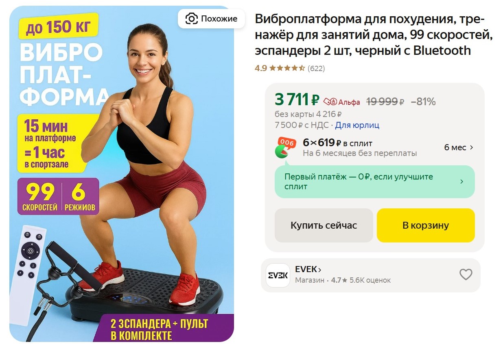The height and width of the screenshot is (344, 503).
Task: Click the store rating 5.6K оценок text
Action: click(x=370, y=280)
